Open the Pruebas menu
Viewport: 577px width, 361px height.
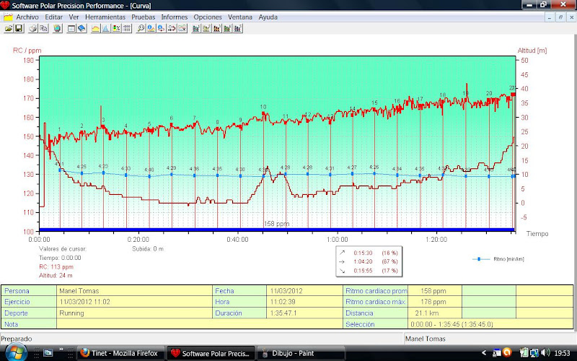pyautogui.click(x=143, y=17)
